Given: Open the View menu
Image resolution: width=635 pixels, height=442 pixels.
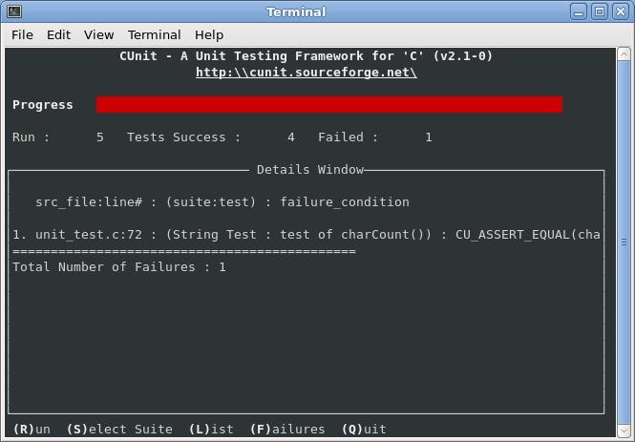Looking at the screenshot, I should click(x=98, y=34).
